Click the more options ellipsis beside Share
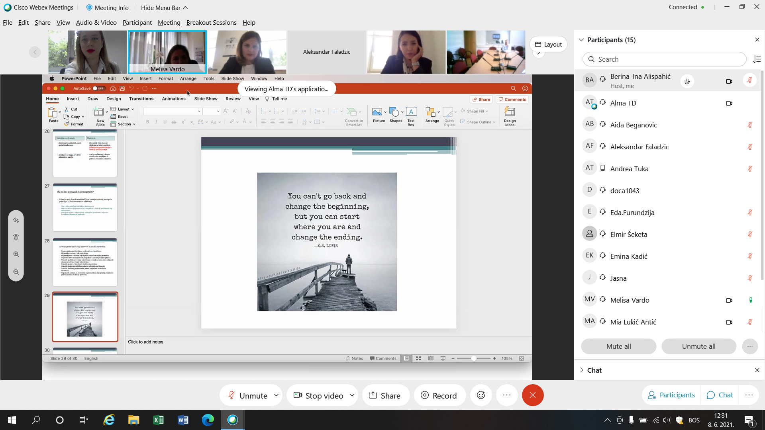765x430 pixels. (x=506, y=395)
